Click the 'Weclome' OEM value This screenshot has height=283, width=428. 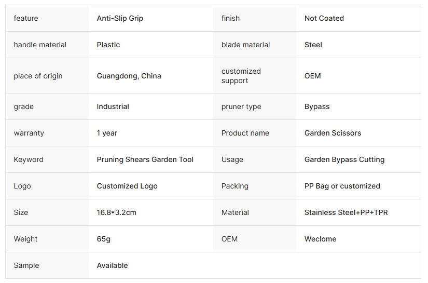point(321,239)
